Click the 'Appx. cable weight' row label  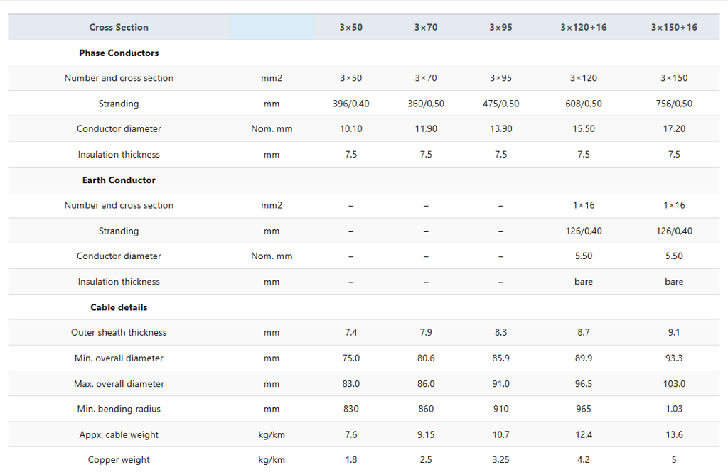(119, 435)
